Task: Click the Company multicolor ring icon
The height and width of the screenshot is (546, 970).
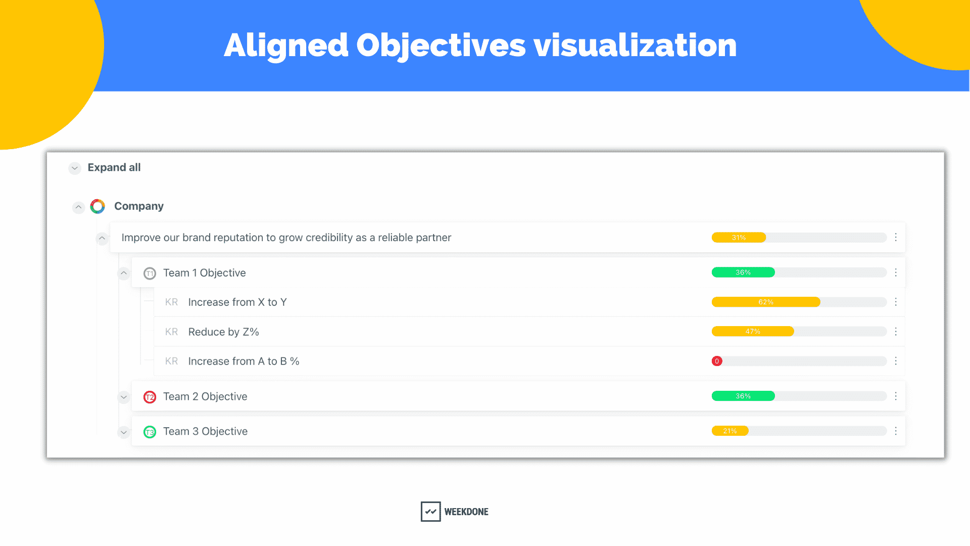Action: pos(98,206)
